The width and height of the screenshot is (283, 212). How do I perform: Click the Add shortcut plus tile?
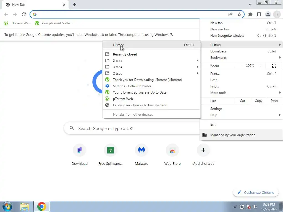203,155
